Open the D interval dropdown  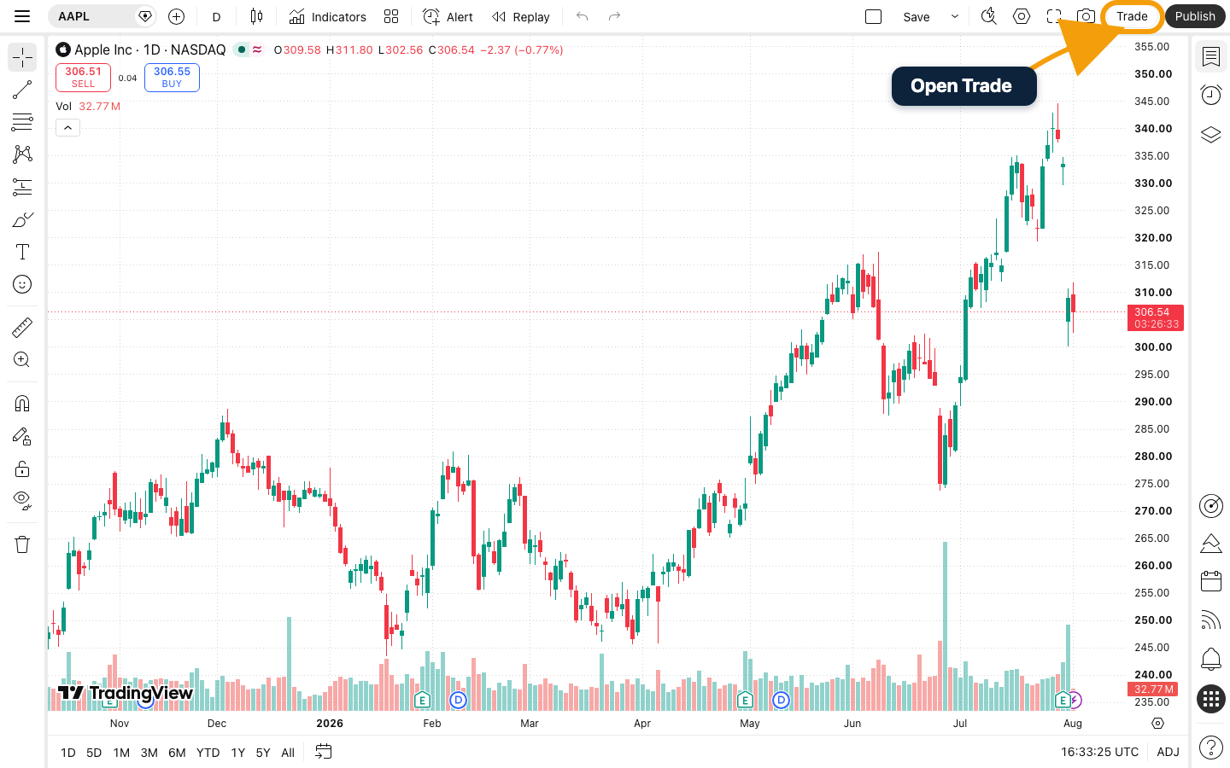[x=216, y=16]
